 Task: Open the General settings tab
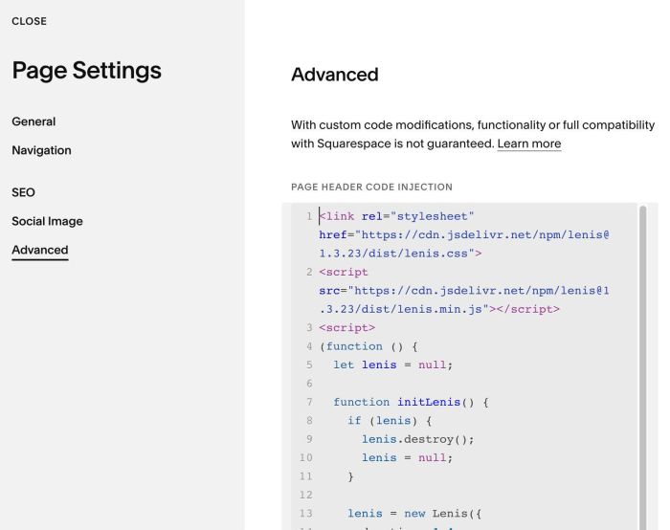(x=33, y=121)
